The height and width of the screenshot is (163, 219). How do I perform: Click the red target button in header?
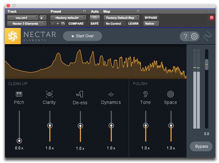pyautogui.click(x=212, y=18)
